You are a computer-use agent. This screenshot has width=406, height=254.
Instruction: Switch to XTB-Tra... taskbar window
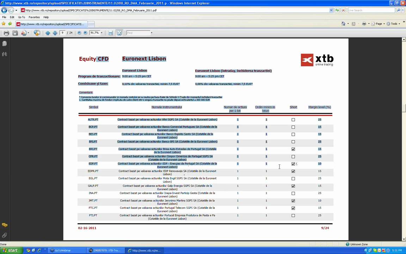pos(105,250)
